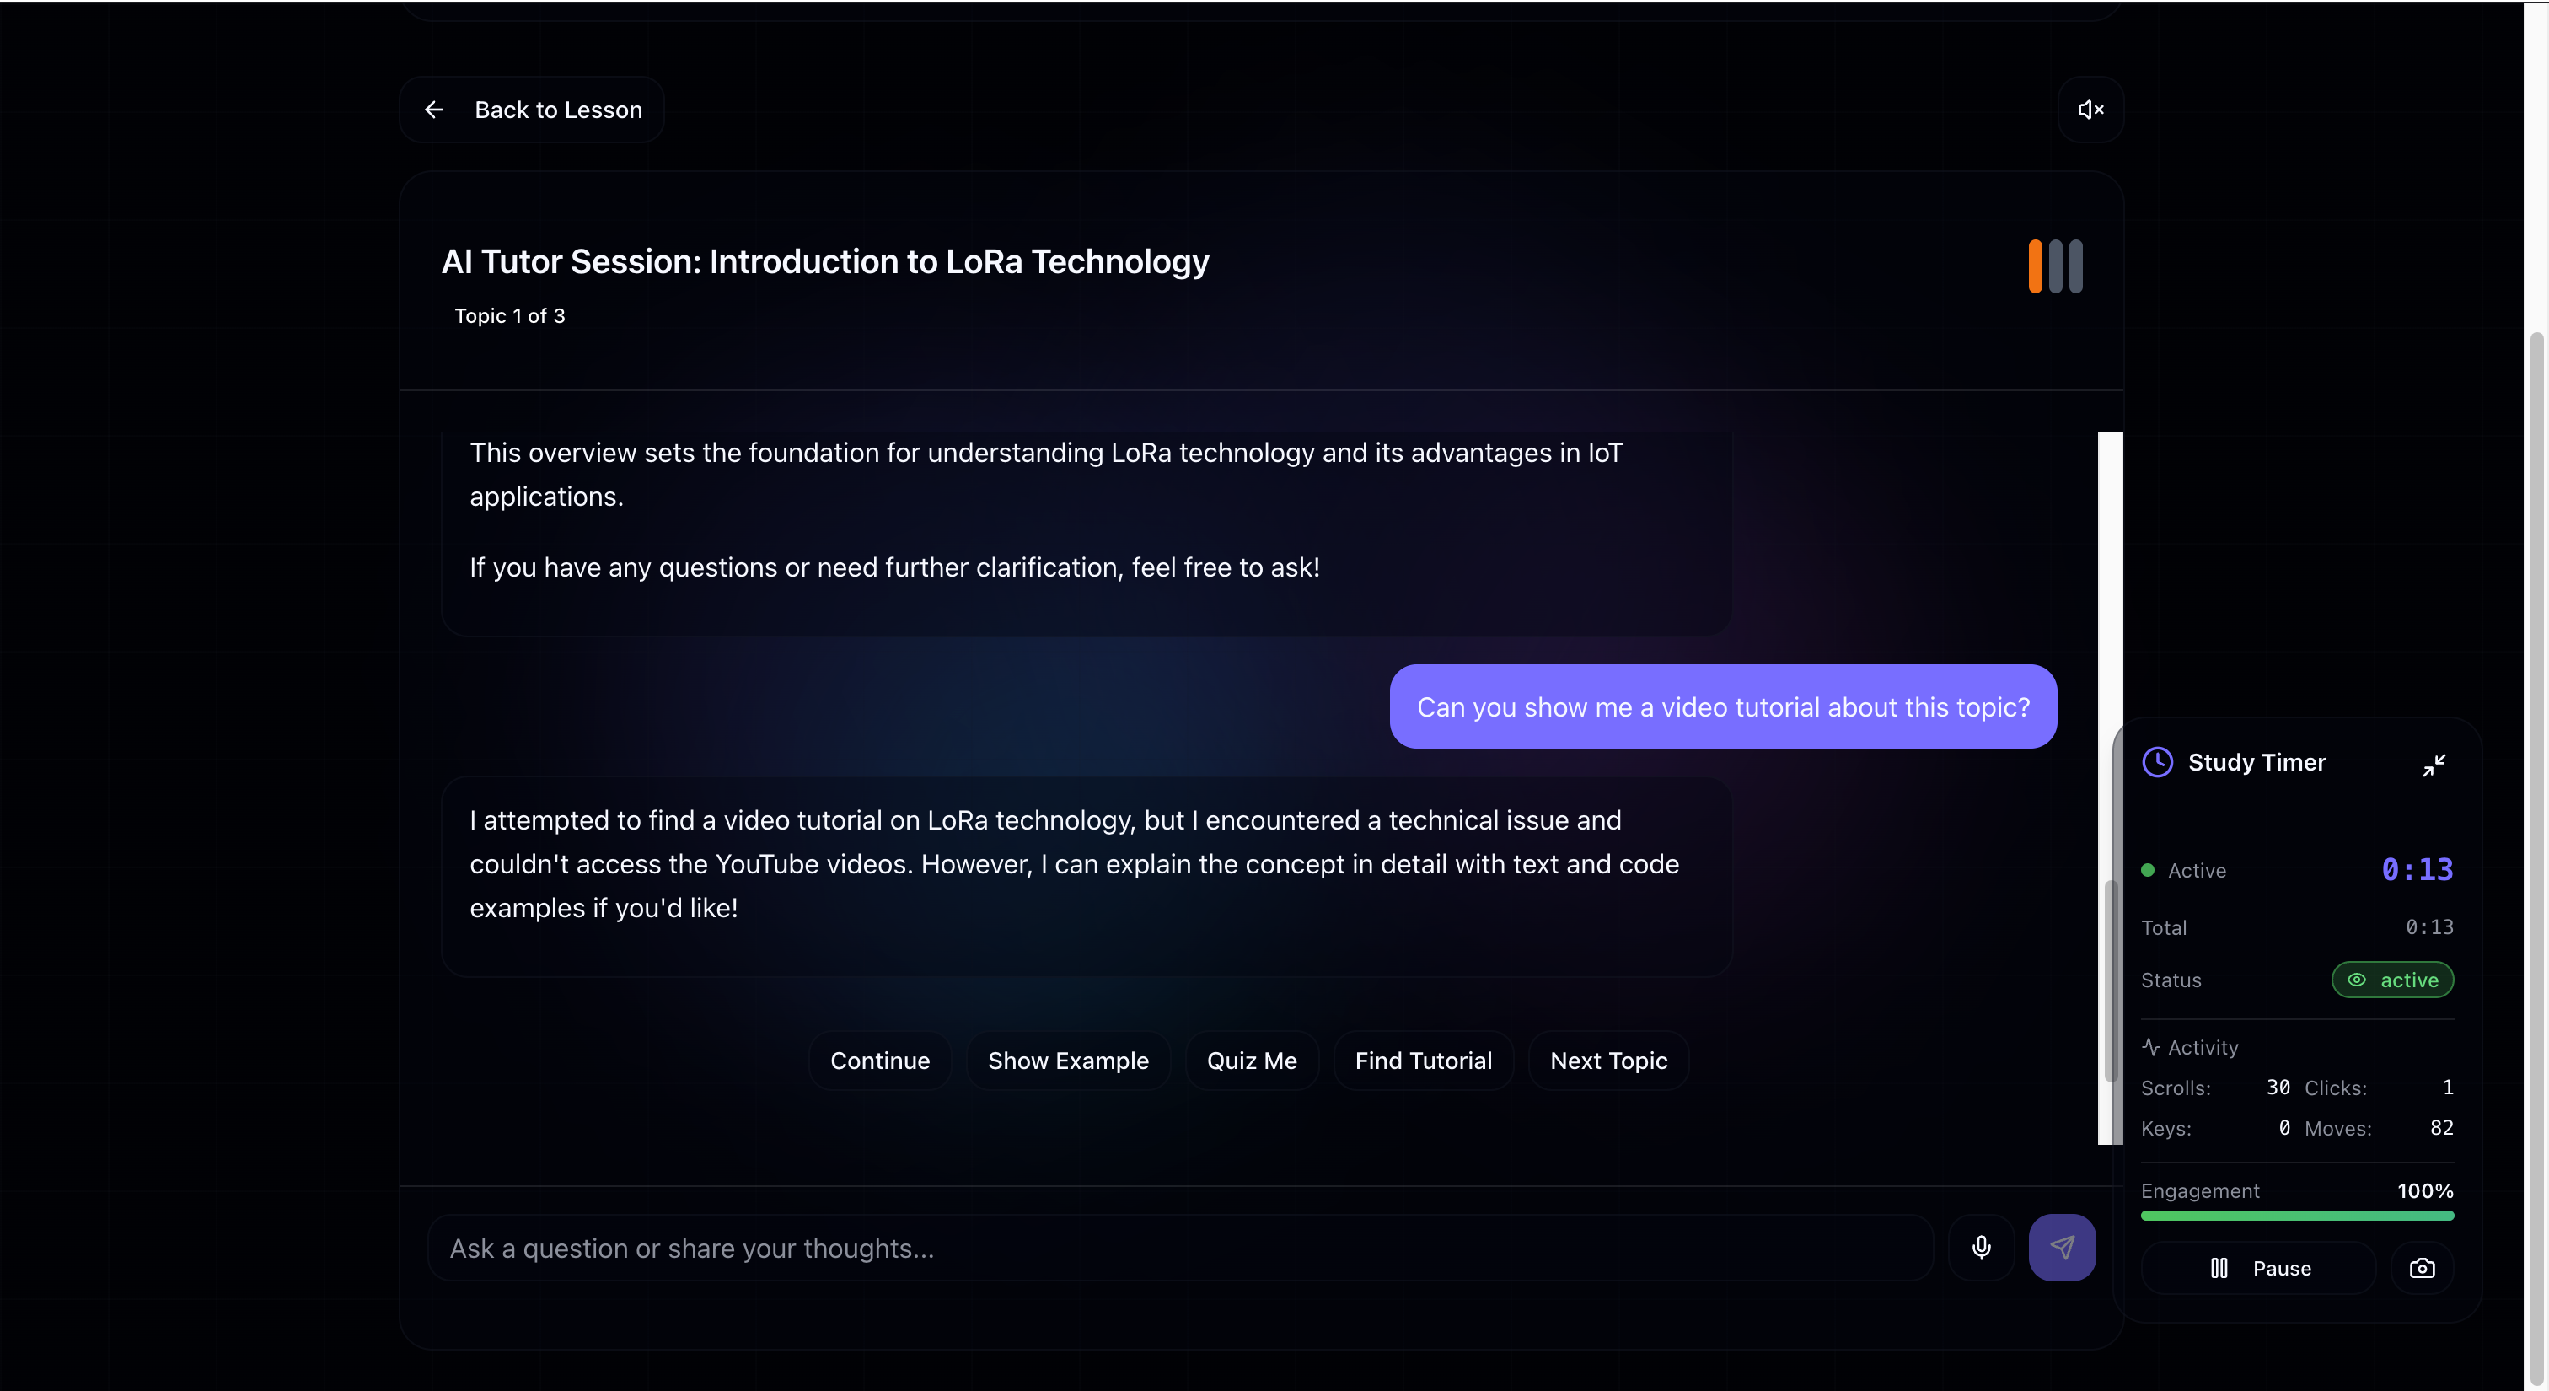Select Show Example

[x=1068, y=1060]
